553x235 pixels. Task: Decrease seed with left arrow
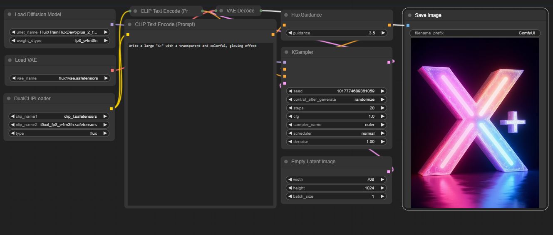[290, 91]
